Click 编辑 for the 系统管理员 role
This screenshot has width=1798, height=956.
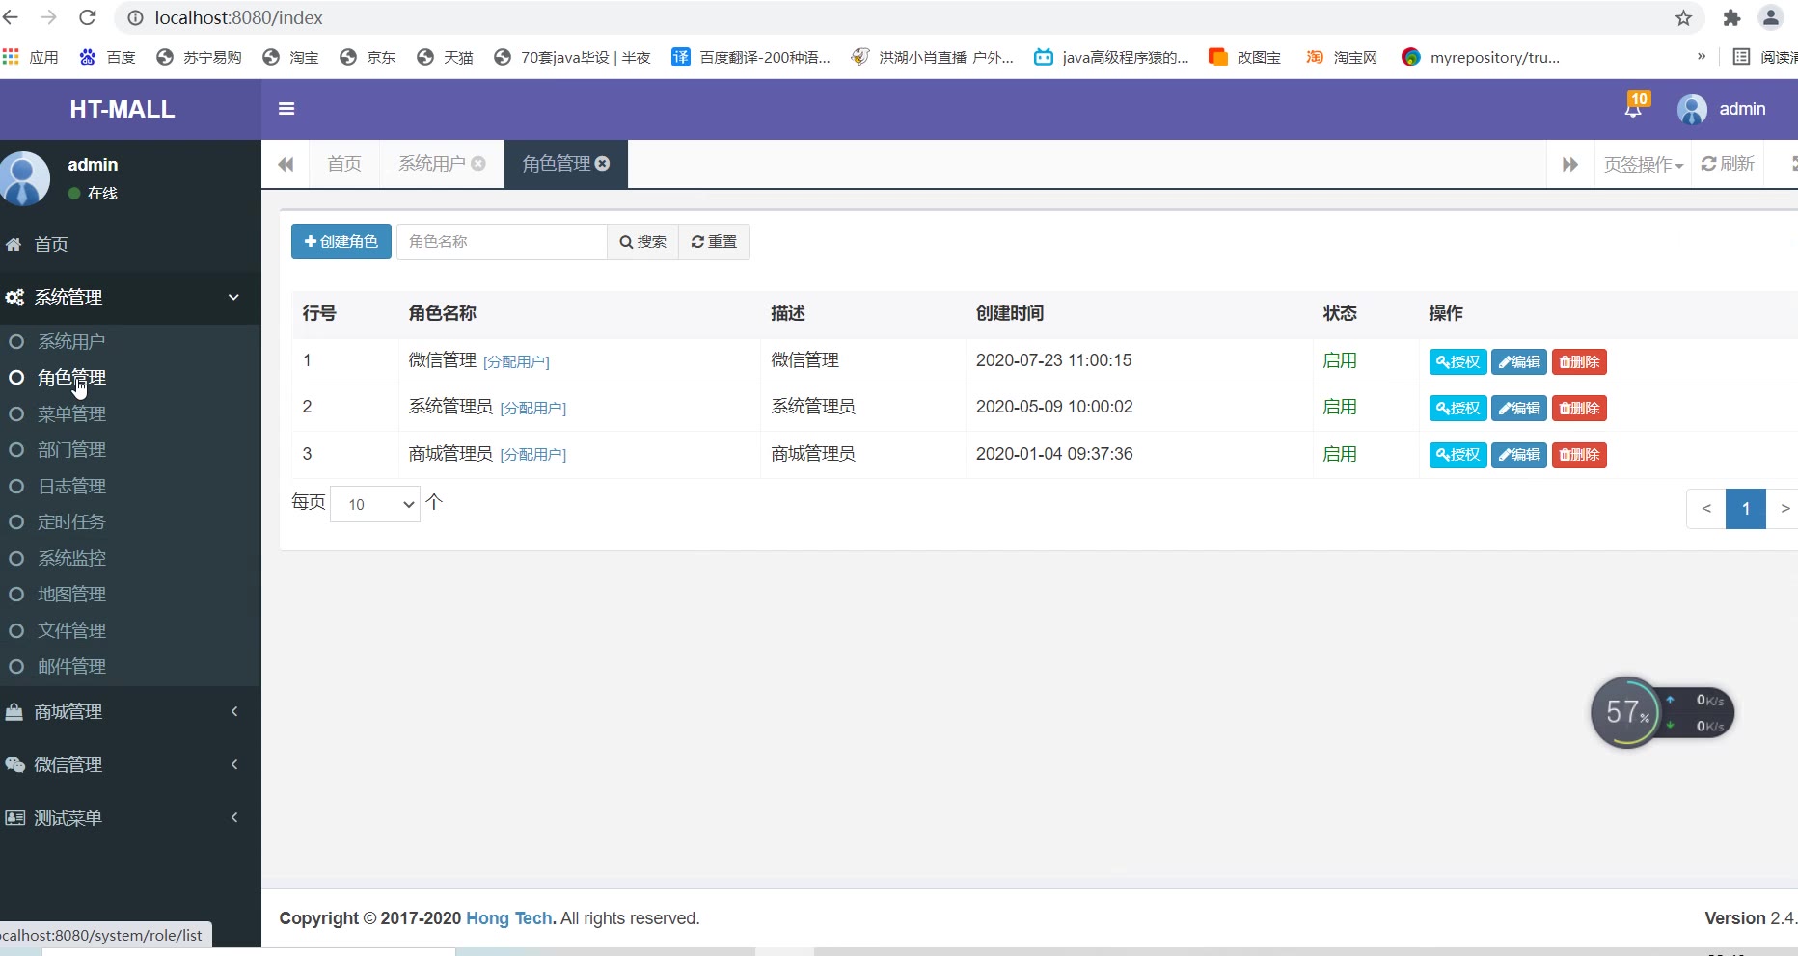point(1519,409)
